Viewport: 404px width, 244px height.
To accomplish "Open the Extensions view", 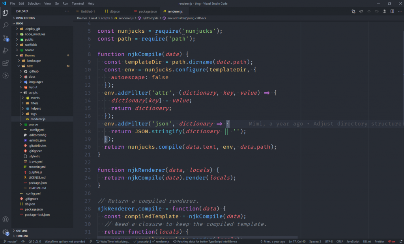I will (x=6, y=63).
